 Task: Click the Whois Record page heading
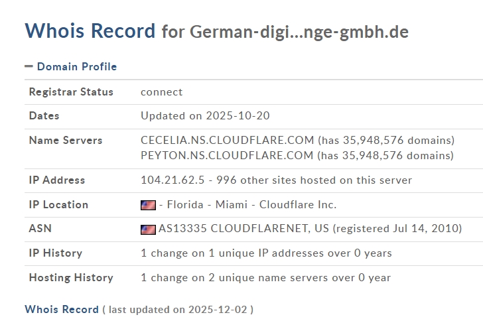[90, 31]
